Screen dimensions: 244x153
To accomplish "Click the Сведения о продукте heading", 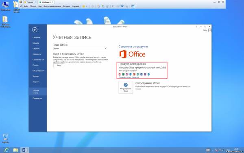I will click(x=133, y=47).
